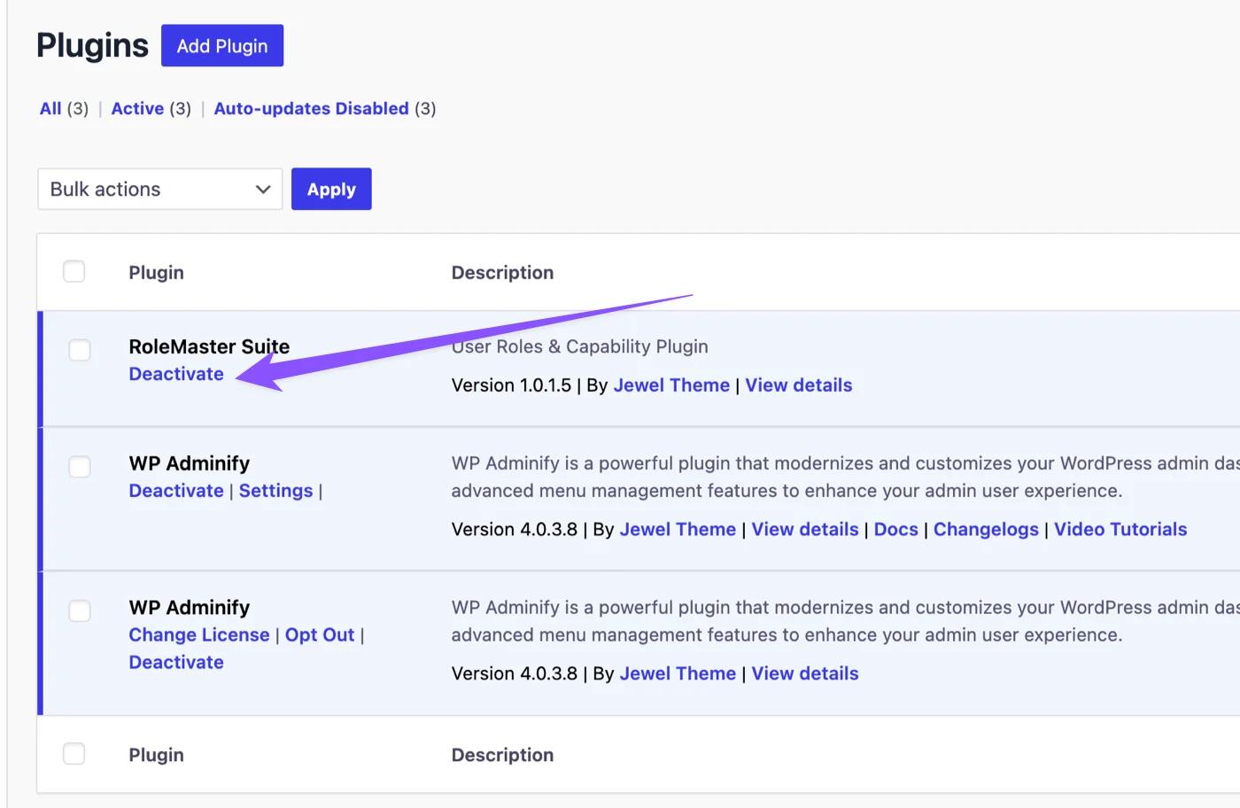Open the Bulk actions dropdown

(x=160, y=189)
